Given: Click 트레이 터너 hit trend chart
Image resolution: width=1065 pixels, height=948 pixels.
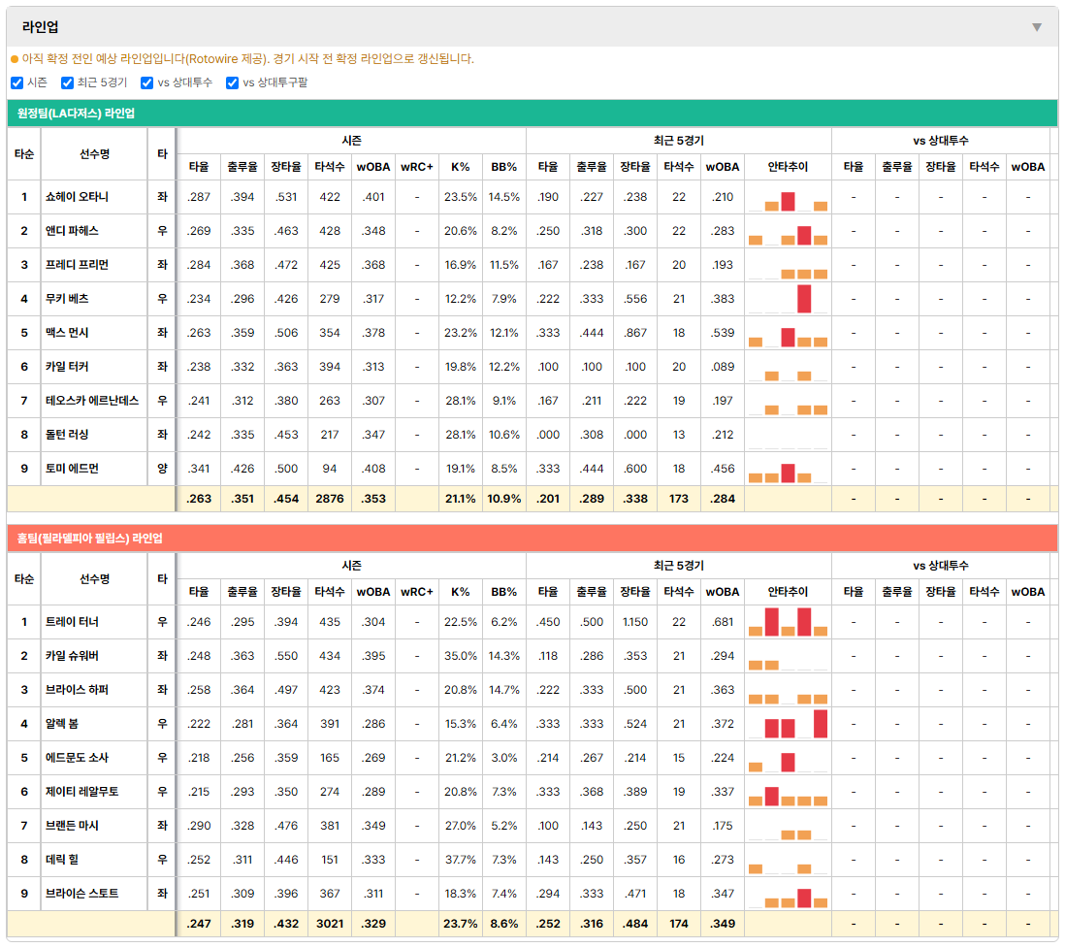Looking at the screenshot, I should click(x=788, y=623).
